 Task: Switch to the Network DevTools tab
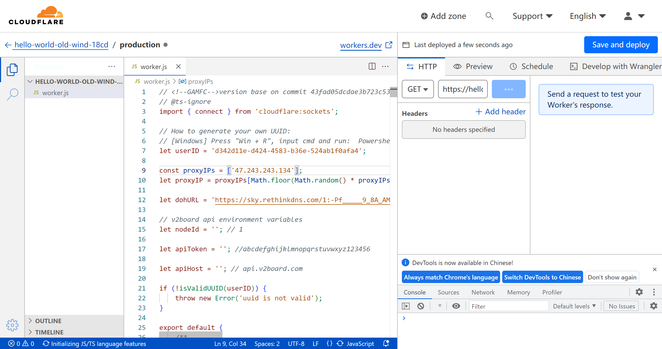pos(483,292)
